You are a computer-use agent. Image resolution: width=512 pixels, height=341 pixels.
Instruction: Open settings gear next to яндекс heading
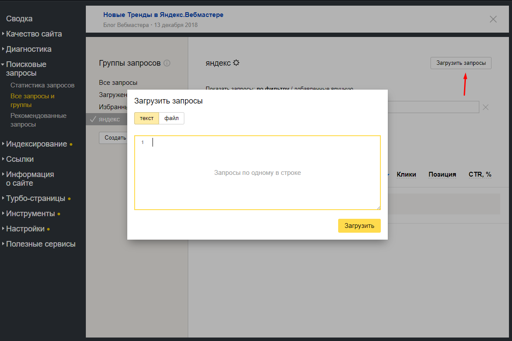[x=236, y=63]
